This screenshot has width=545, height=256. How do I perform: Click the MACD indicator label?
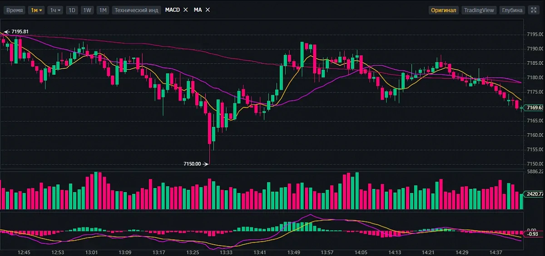click(x=172, y=10)
